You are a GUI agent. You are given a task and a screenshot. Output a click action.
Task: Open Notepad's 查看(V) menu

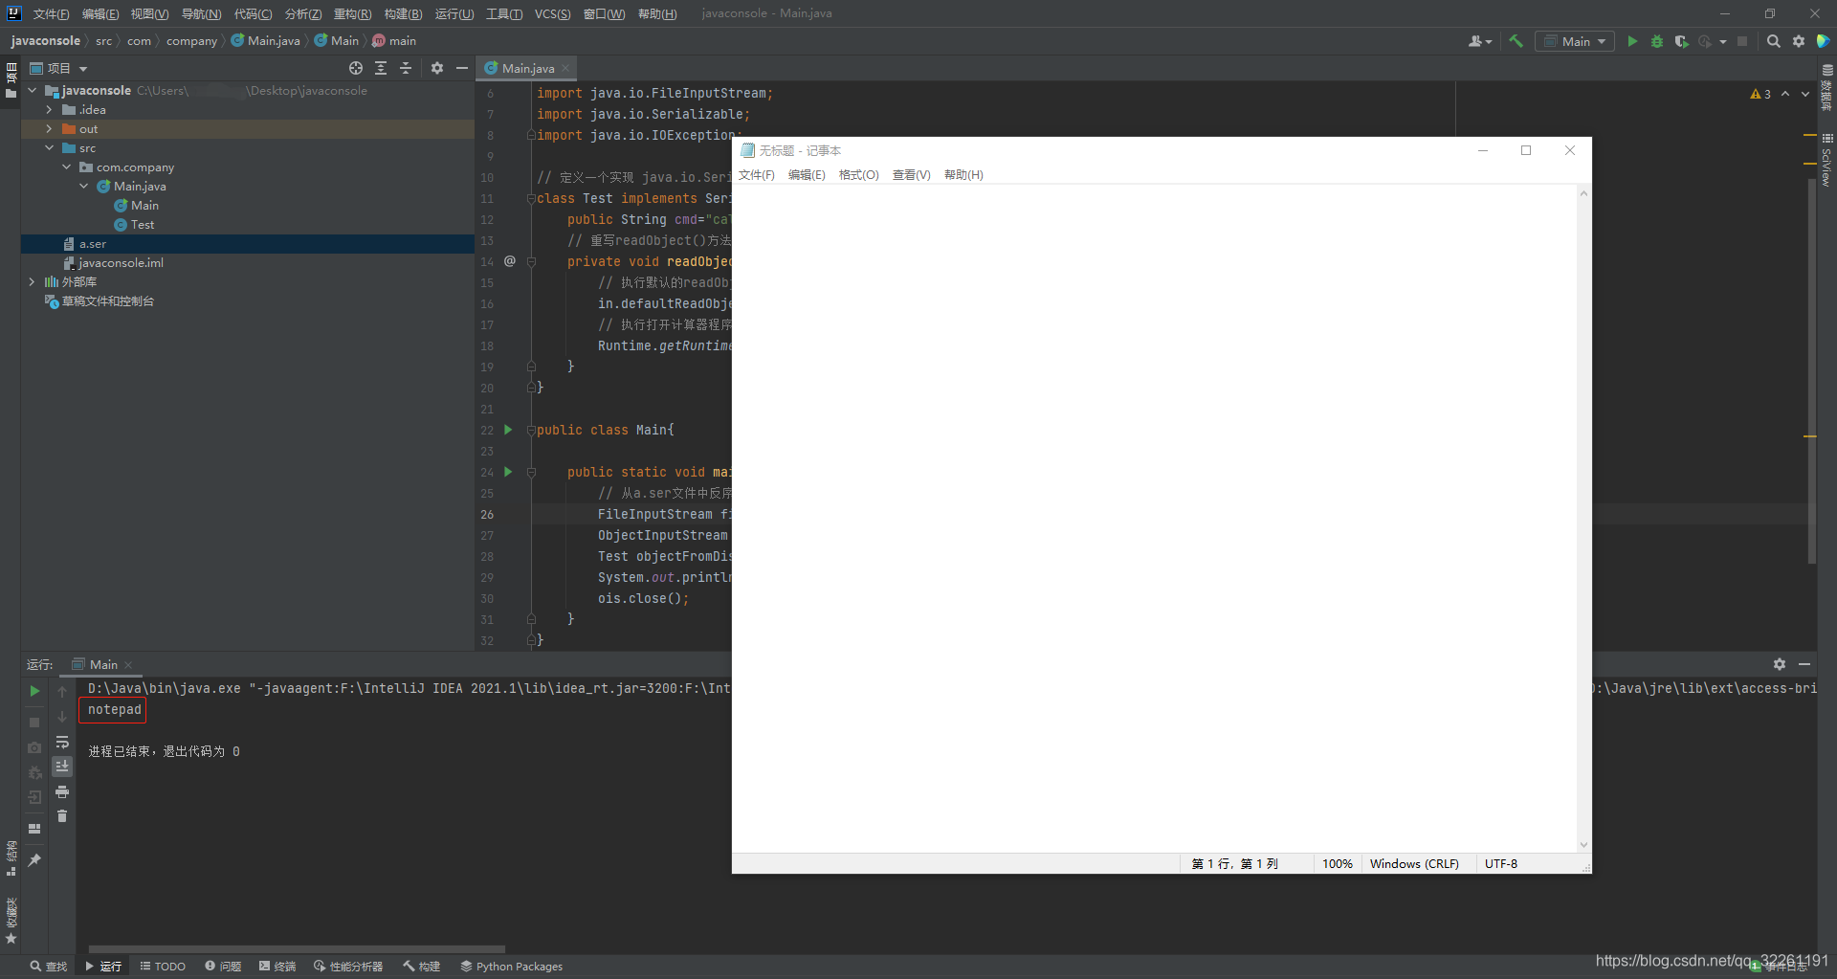911,175
